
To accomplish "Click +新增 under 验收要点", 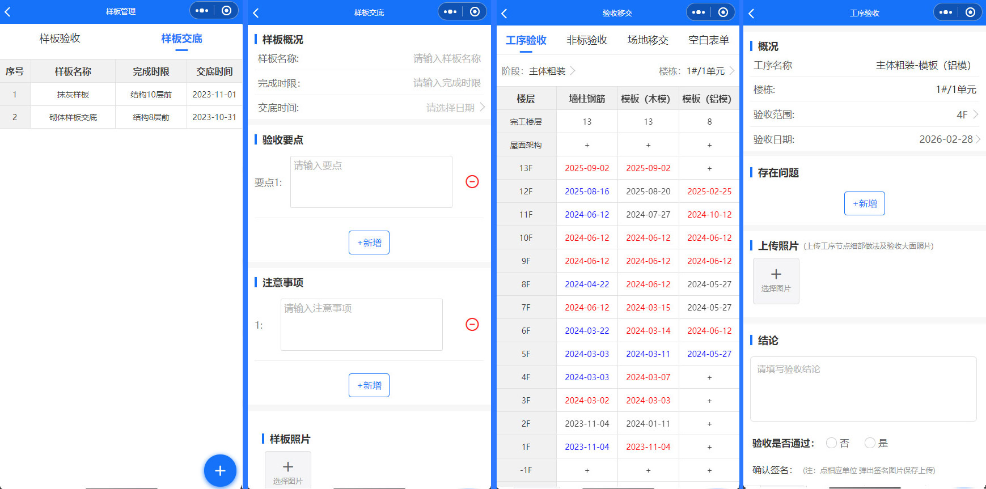I will pyautogui.click(x=369, y=243).
